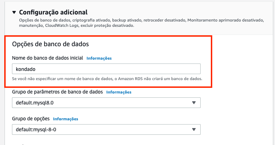
Task: Click the arrow icon on default.mysql8.0 dropdown
Action: pos(194,103)
